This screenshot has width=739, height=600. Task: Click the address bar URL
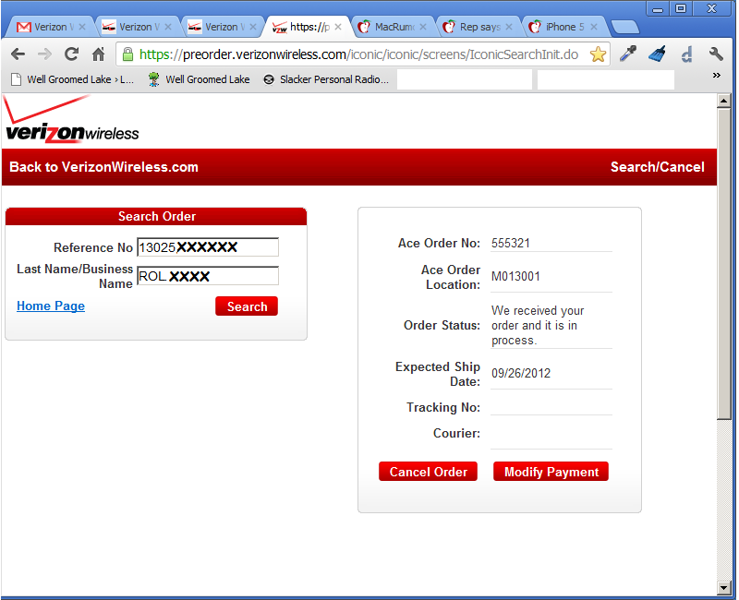pyautogui.click(x=358, y=54)
